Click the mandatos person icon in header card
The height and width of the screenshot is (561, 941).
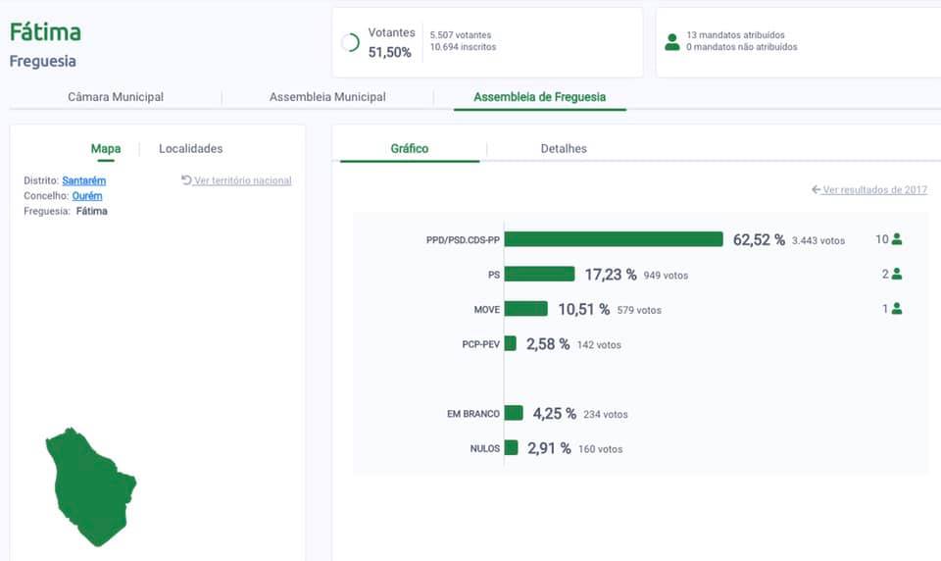pyautogui.click(x=672, y=42)
